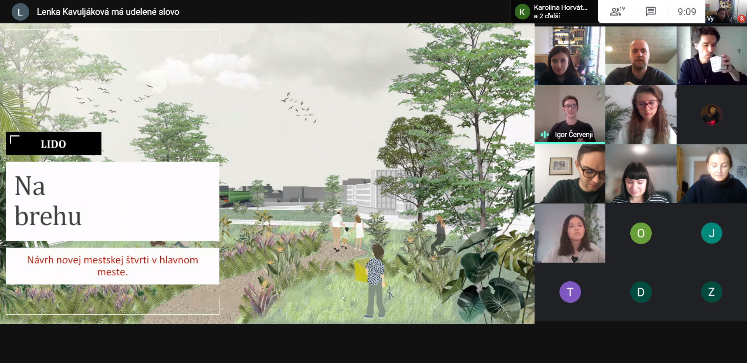Select video tile of blonde woman looking down
This screenshot has width=747, height=363.
712,174
